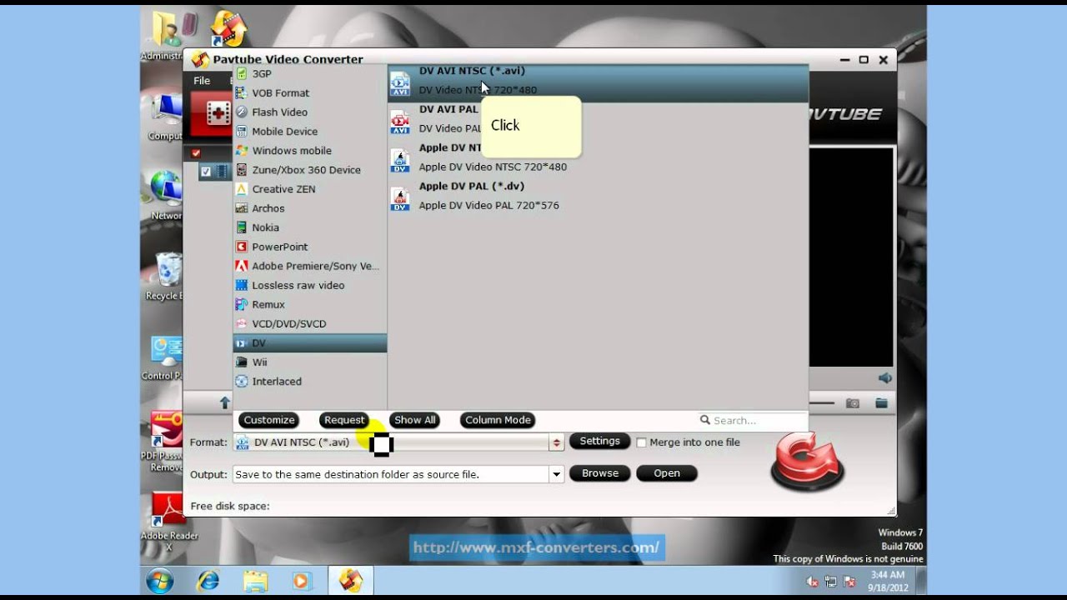Open the File menu
Image resolution: width=1067 pixels, height=600 pixels.
[202, 81]
